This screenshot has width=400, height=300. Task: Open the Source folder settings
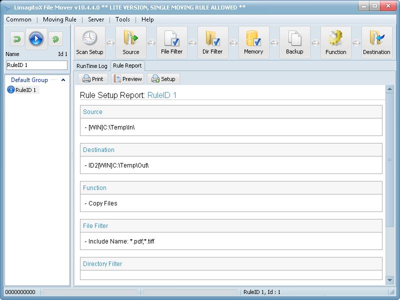[131, 42]
